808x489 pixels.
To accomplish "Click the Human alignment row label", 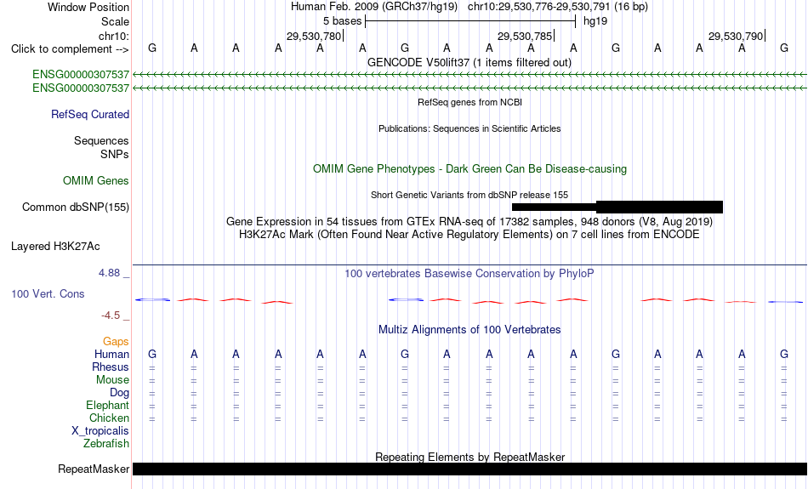I will click(111, 354).
